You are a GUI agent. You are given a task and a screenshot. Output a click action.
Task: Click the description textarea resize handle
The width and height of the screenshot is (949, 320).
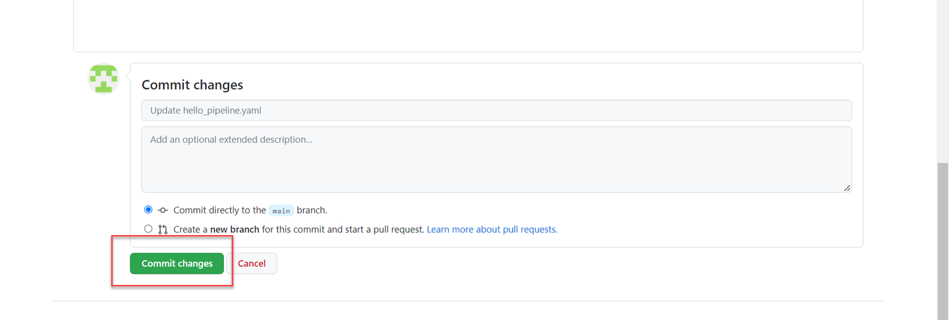[847, 188]
